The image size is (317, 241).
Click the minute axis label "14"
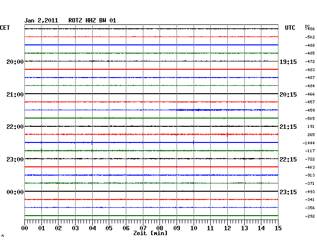[261, 228]
